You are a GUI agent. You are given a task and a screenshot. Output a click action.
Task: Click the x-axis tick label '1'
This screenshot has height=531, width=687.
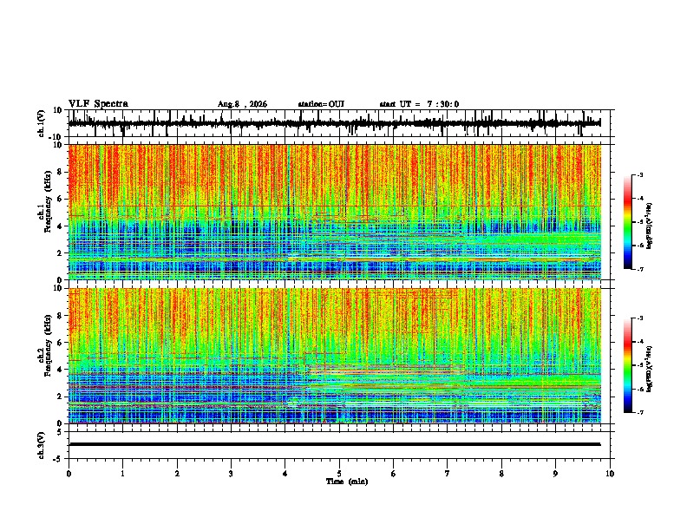[x=122, y=474]
